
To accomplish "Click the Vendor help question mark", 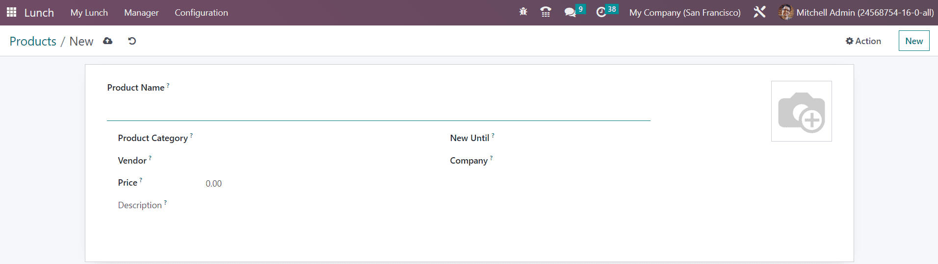I will click(150, 158).
